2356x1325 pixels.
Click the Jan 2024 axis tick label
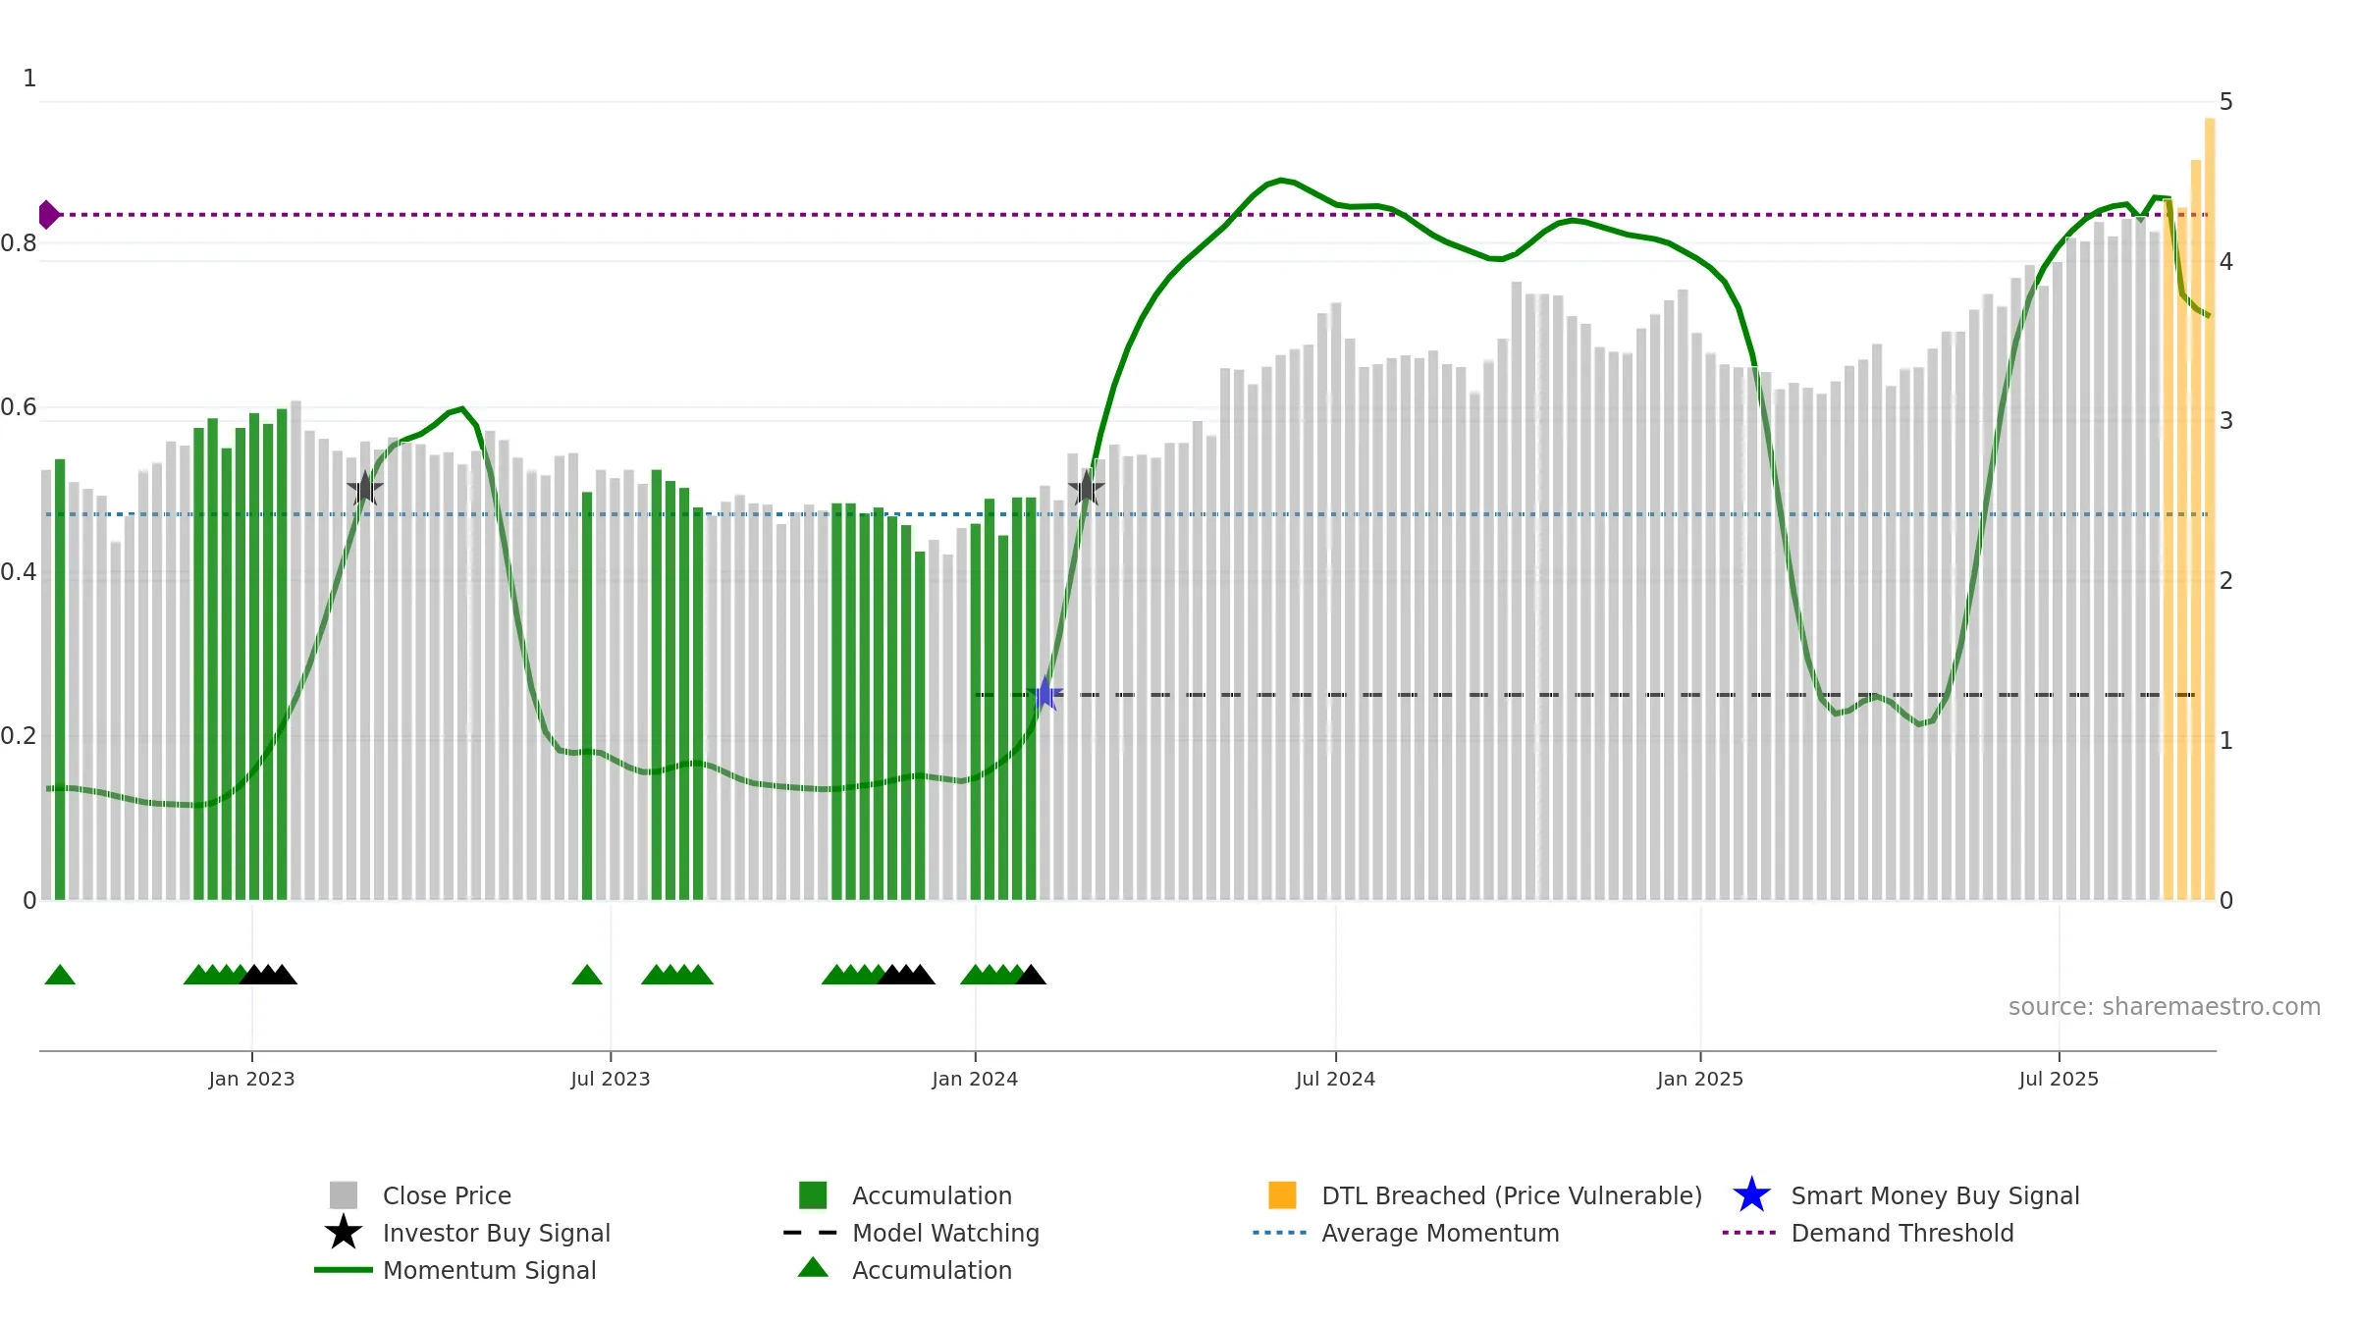point(975,1080)
